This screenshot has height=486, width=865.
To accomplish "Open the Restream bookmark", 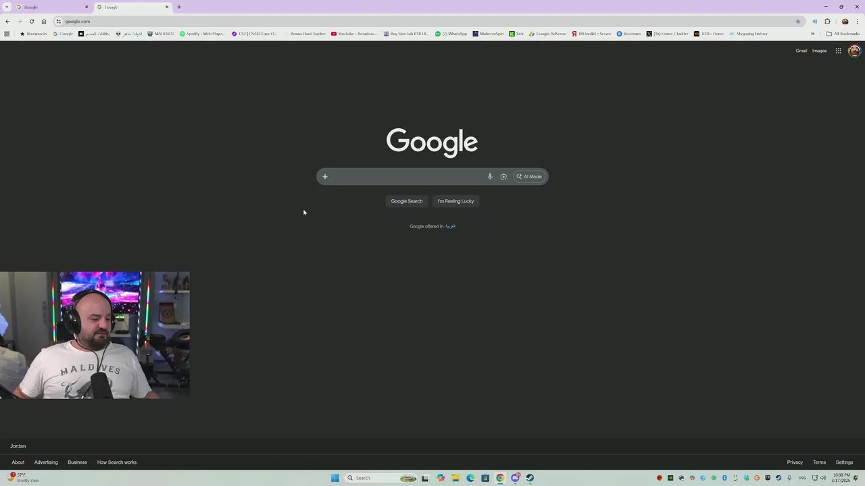I will [628, 34].
